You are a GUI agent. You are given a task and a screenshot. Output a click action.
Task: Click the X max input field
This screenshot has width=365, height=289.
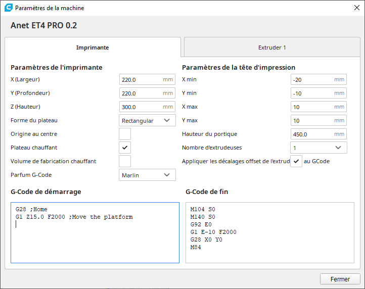pos(318,107)
